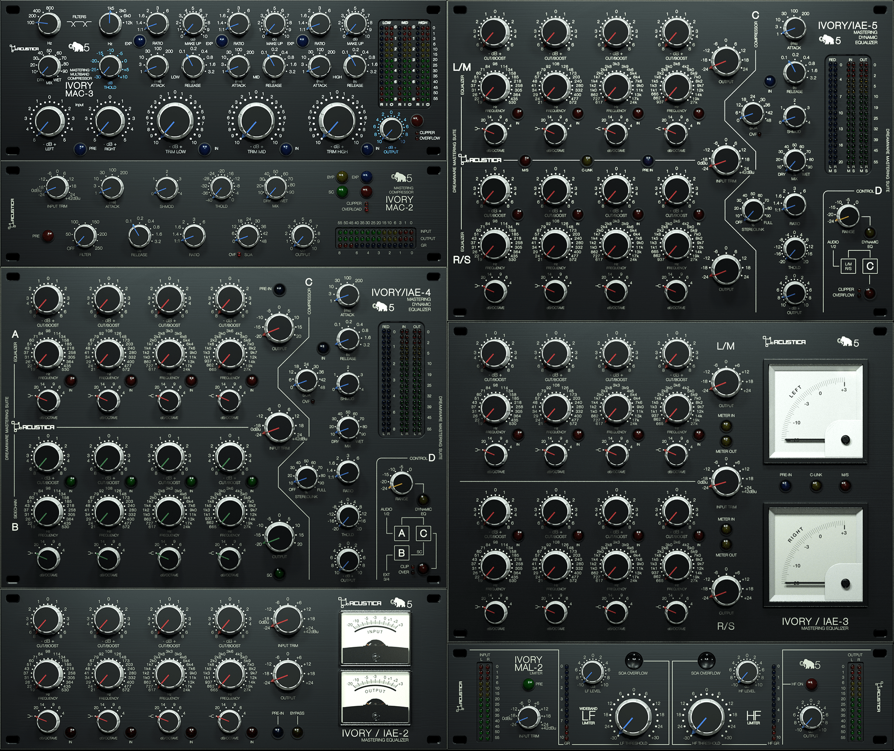Activate the red CLIPPER button on MAC-3
Screen dimensions: 894x751
tap(416, 120)
